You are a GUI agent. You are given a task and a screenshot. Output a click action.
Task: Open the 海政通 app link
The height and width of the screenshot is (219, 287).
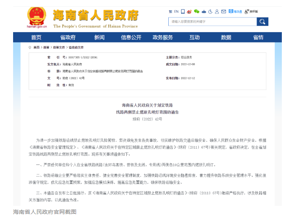[x=235, y=12]
